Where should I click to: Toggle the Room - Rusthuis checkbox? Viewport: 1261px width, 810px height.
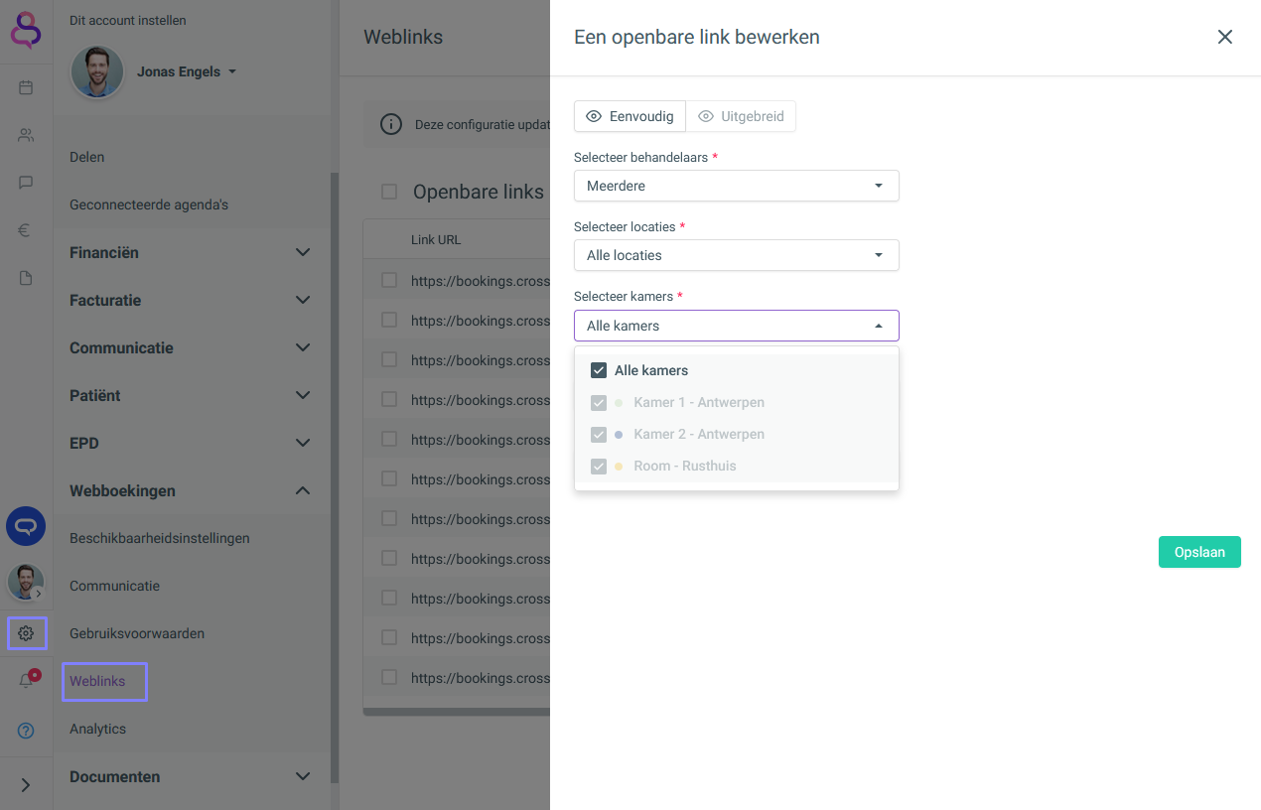pos(599,466)
